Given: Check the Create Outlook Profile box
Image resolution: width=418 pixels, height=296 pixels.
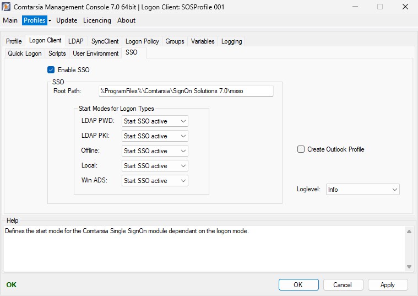Looking at the screenshot, I should tap(301, 149).
